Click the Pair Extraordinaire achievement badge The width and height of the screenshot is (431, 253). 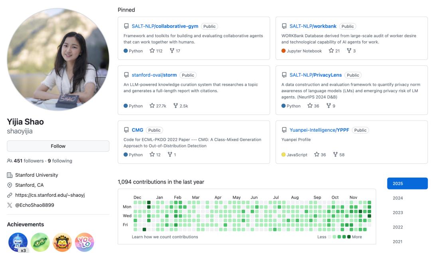[x=40, y=242]
